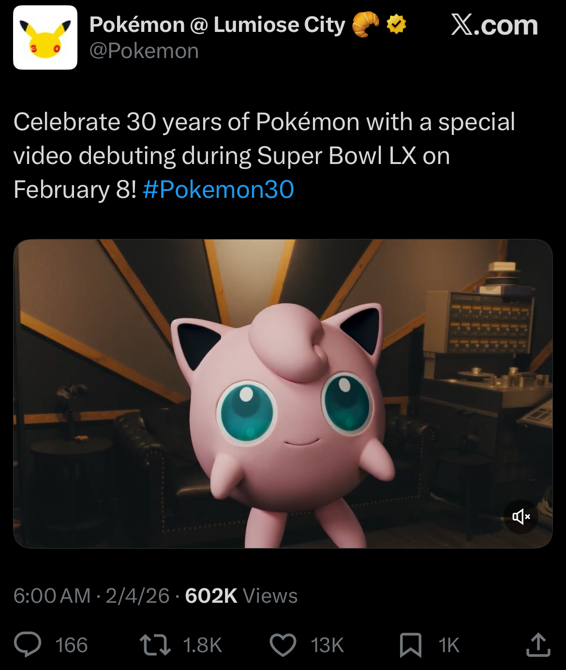
Task: Click the 13K likes count
Action: [327, 645]
